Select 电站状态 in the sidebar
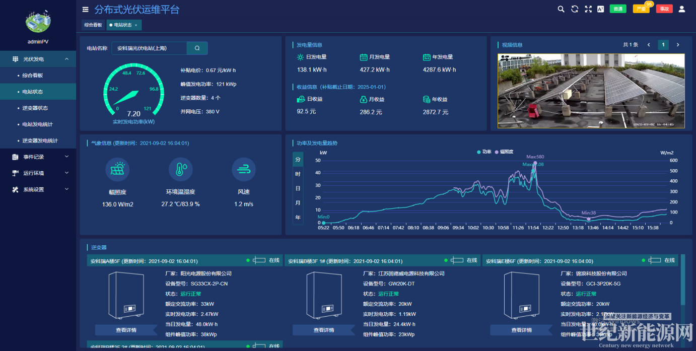Viewport: 696px width, 351px height. pyautogui.click(x=38, y=92)
